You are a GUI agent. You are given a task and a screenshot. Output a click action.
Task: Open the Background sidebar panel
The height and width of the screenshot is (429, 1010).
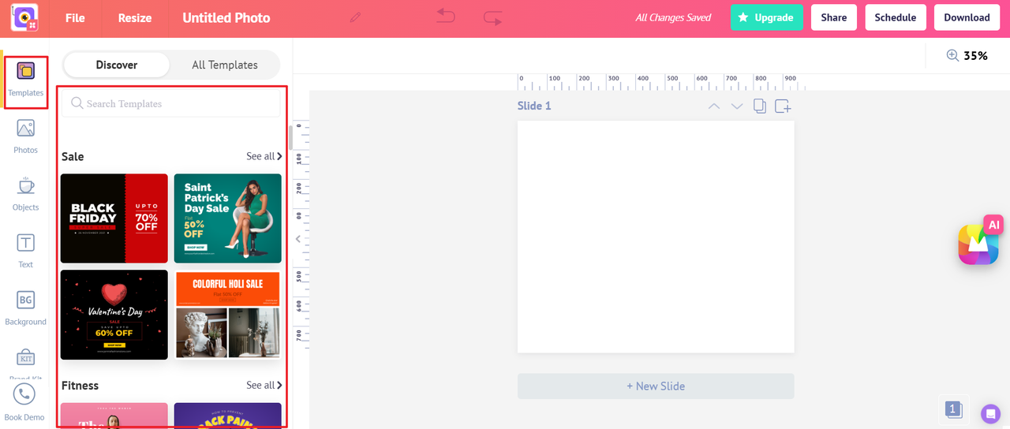pos(25,308)
